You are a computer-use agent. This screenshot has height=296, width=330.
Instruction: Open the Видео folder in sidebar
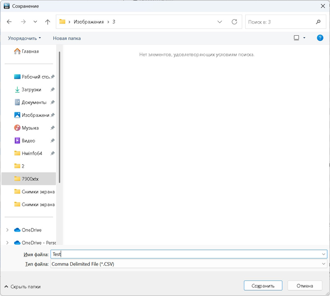pyautogui.click(x=28, y=140)
